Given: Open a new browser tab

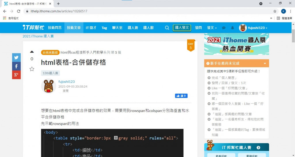Looking at the screenshot, I should click(58, 3).
